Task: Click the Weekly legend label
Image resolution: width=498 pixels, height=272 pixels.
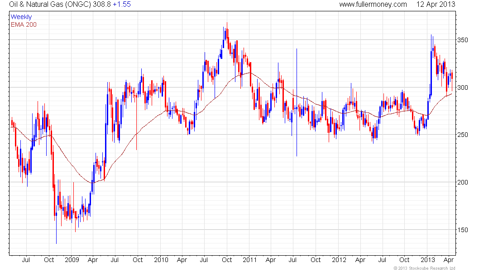Action: pyautogui.click(x=21, y=17)
